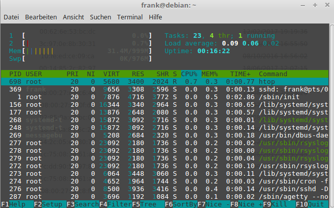Click F2 Setup in htop footer
Image resolution: width=334 pixels, height=208 pixels.
click(50, 204)
